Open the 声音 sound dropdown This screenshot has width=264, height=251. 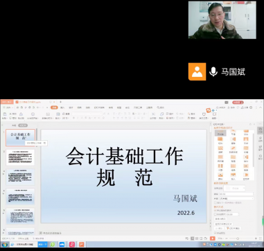pyautogui.click(x=236, y=198)
